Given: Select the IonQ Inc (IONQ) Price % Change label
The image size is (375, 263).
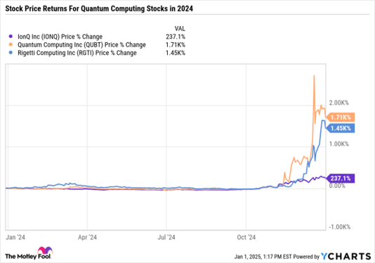Looking at the screenshot, I should click(60, 37).
